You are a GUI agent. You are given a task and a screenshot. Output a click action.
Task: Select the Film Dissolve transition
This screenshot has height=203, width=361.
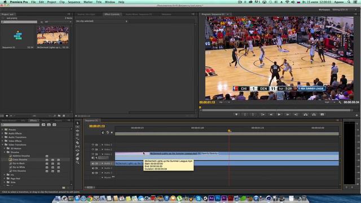click(19, 171)
